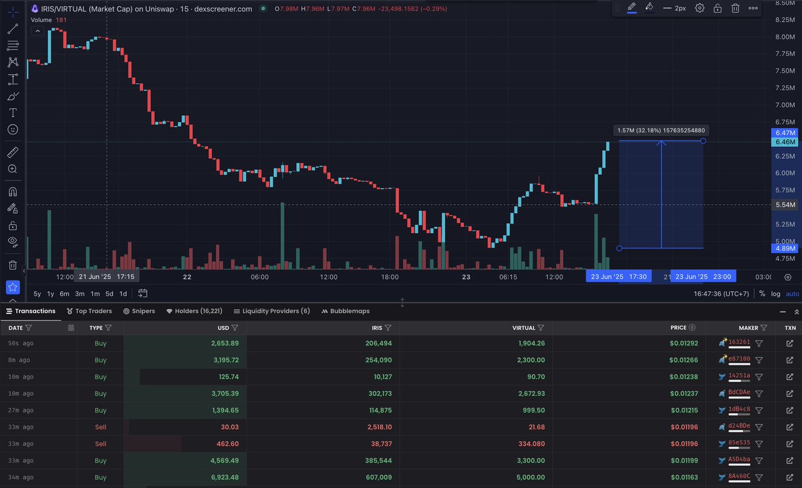Filter transactions by TYPE column
The height and width of the screenshot is (488, 802).
[108, 328]
